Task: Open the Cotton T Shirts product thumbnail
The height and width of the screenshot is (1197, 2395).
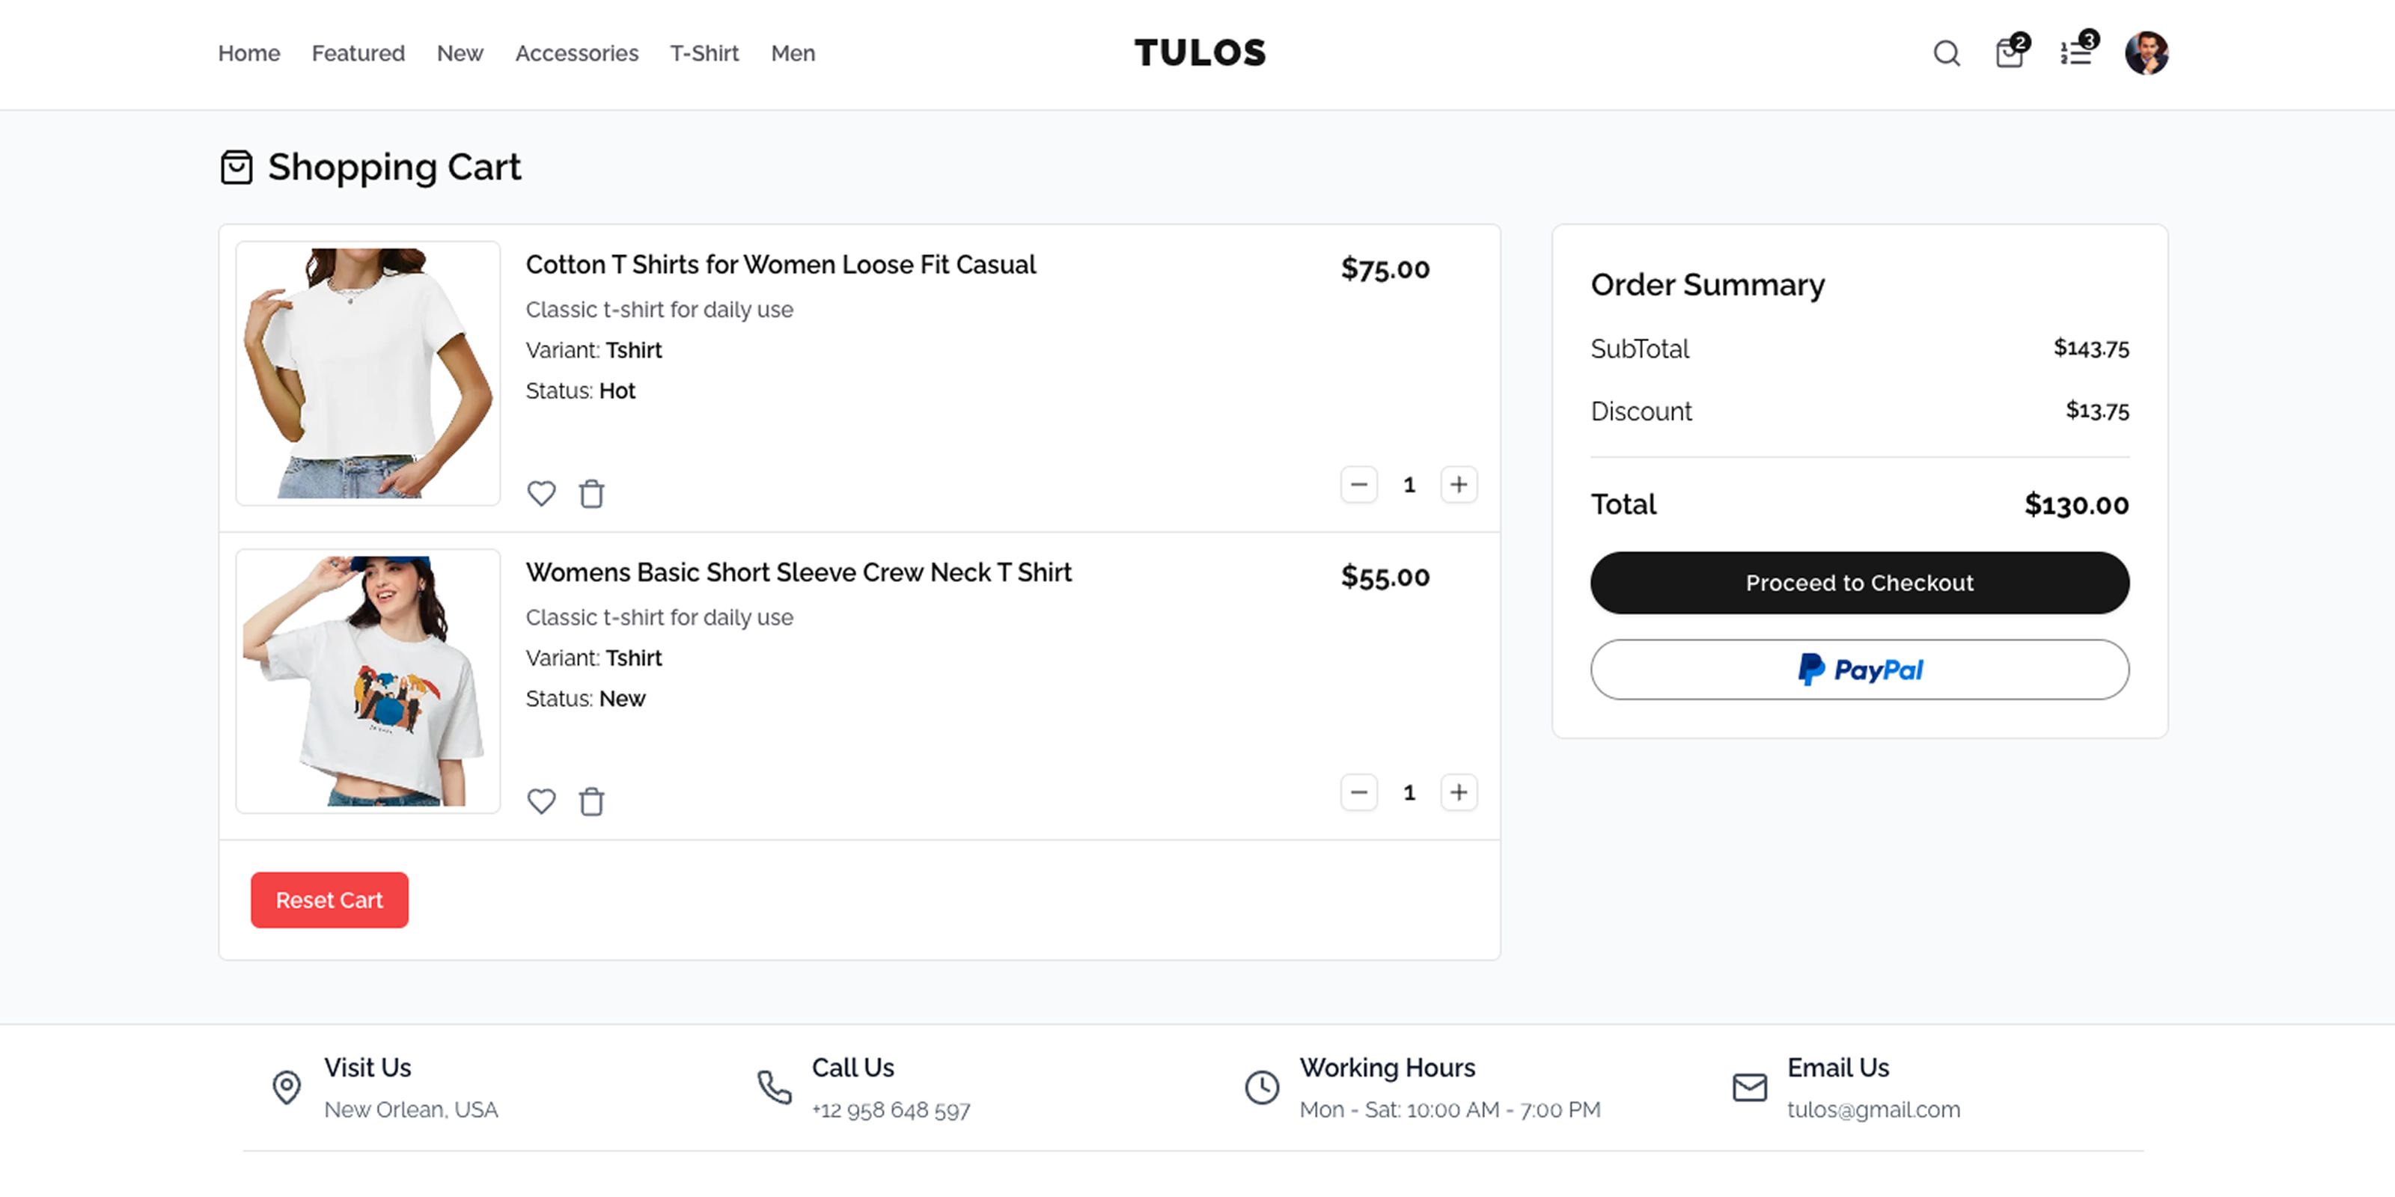Action: pos(368,373)
